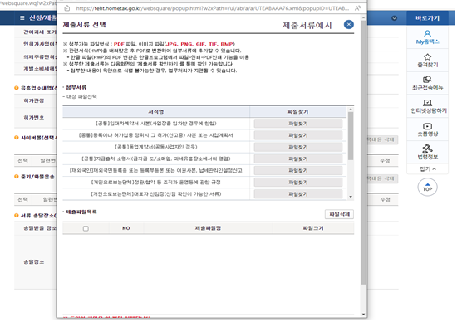The height and width of the screenshot is (322, 457).
Task: Click the down arrow of form list scrollbar
Action: [x=351, y=197]
